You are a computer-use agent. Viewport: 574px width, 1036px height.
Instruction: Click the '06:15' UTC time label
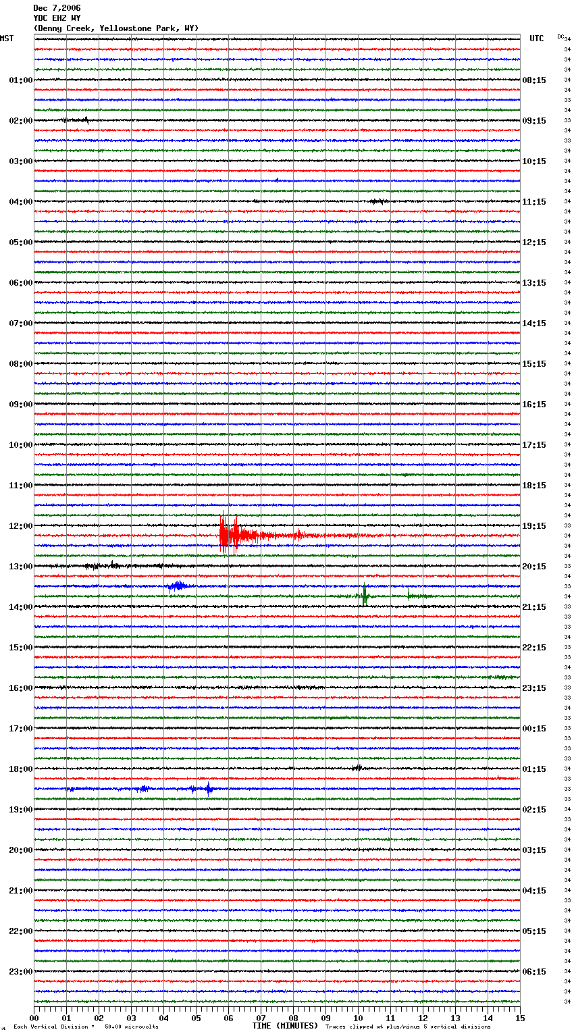pyautogui.click(x=534, y=972)
